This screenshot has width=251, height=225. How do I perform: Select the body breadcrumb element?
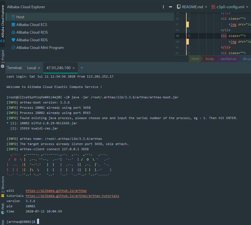tap(210, 59)
